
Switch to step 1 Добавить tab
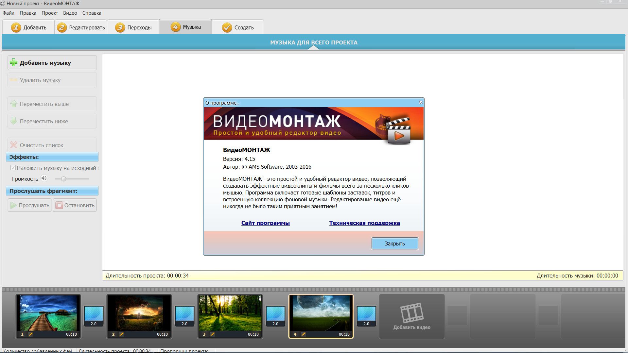[28, 27]
